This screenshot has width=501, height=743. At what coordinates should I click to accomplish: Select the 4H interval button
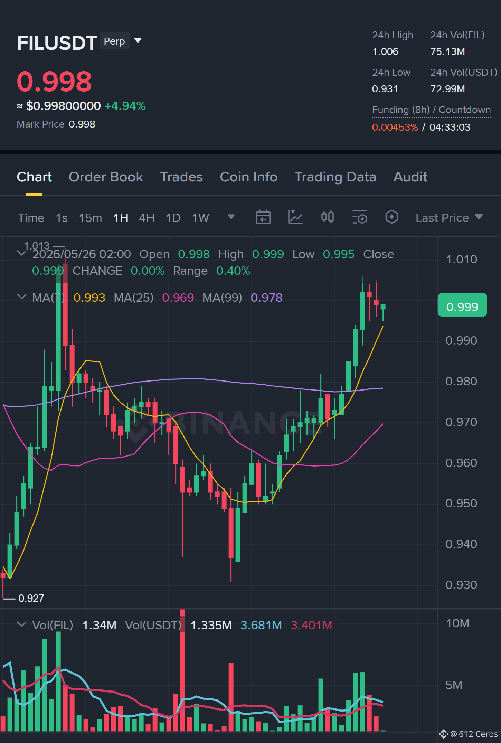click(x=146, y=218)
